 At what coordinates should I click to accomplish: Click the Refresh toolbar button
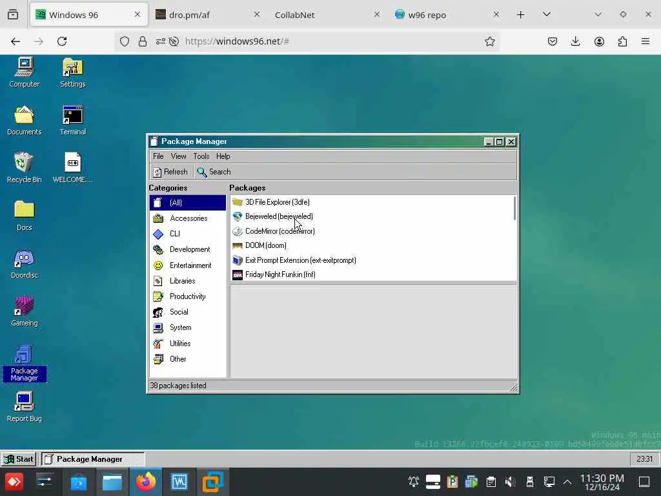pos(170,172)
